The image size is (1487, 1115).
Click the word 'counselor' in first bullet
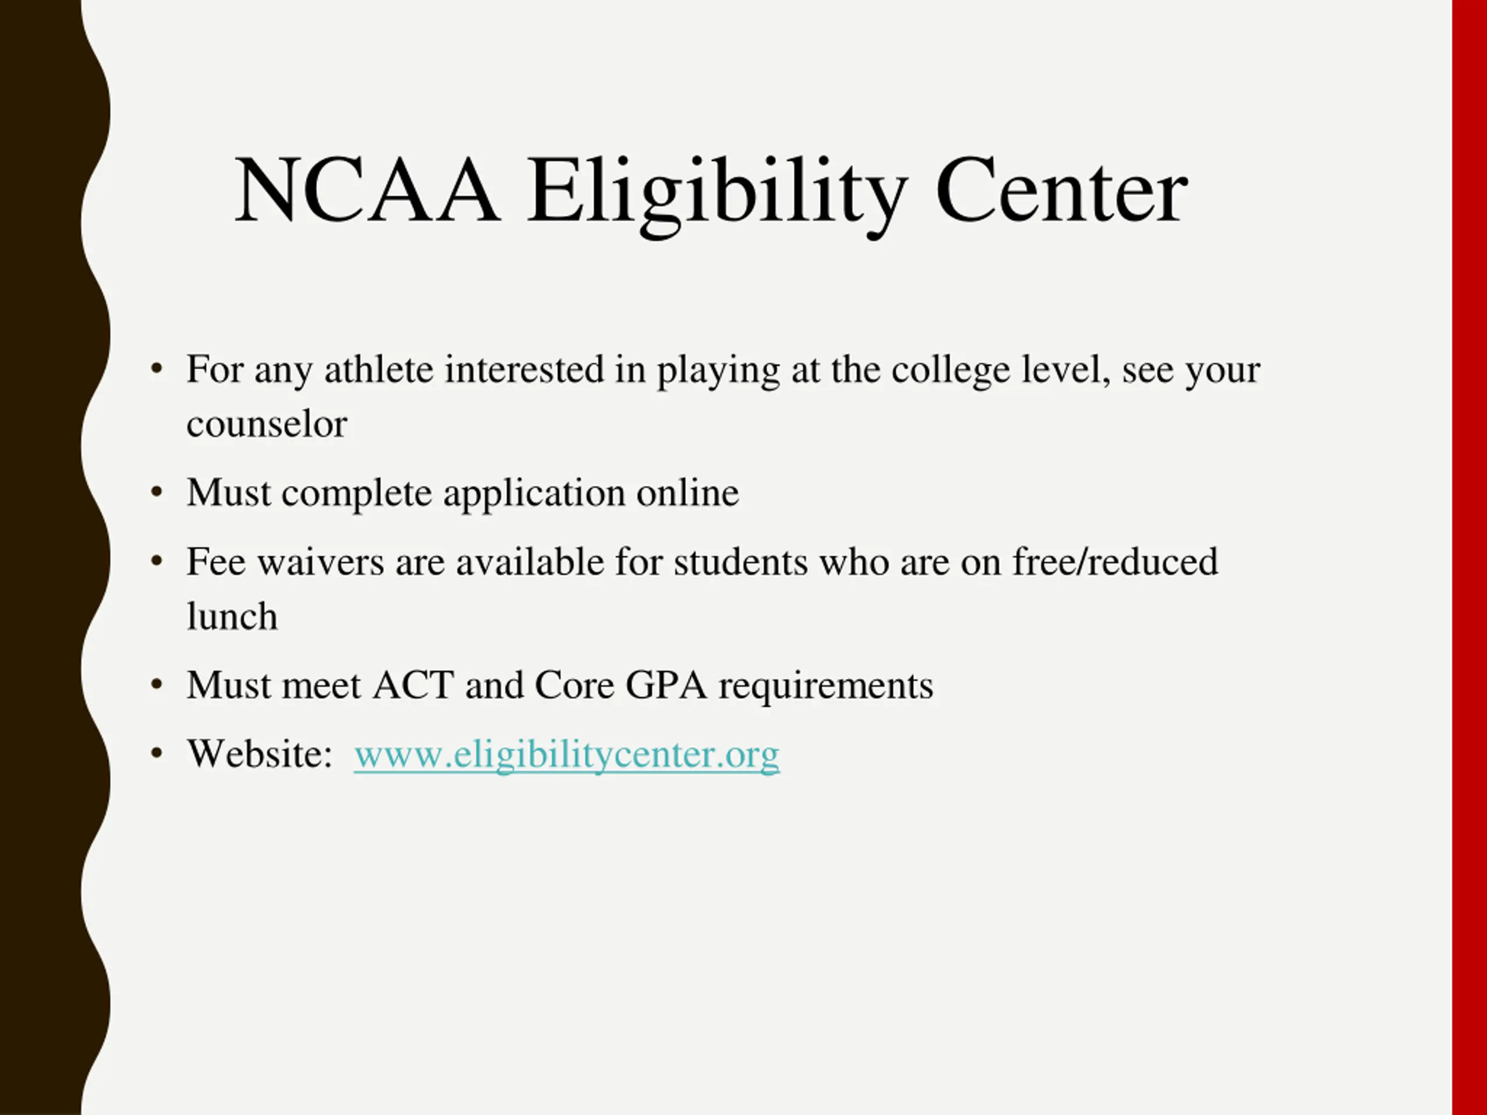(266, 425)
